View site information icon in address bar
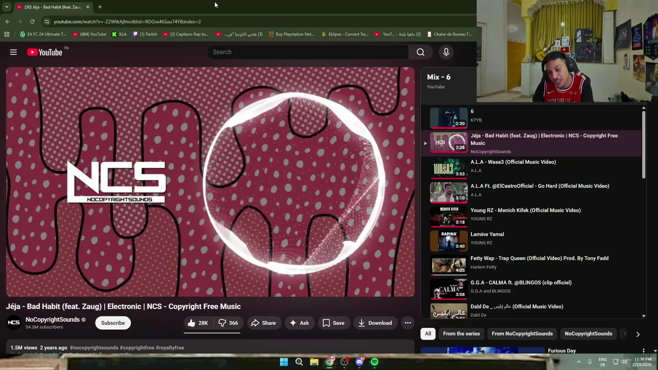The image size is (658, 370). pos(47,22)
